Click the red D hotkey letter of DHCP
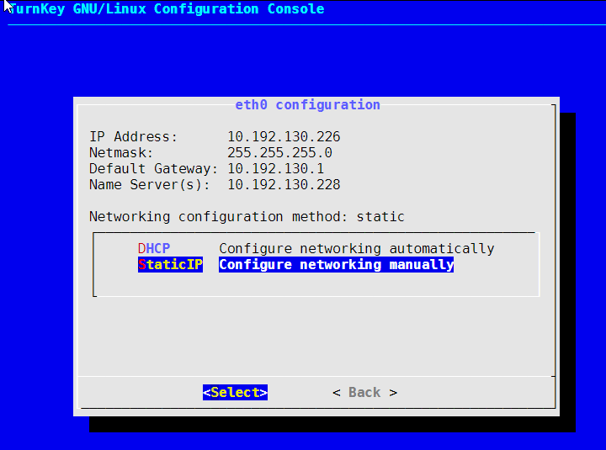The image size is (606, 450). 142,248
